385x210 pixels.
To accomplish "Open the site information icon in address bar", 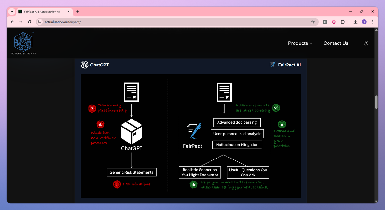I will (x=40, y=22).
